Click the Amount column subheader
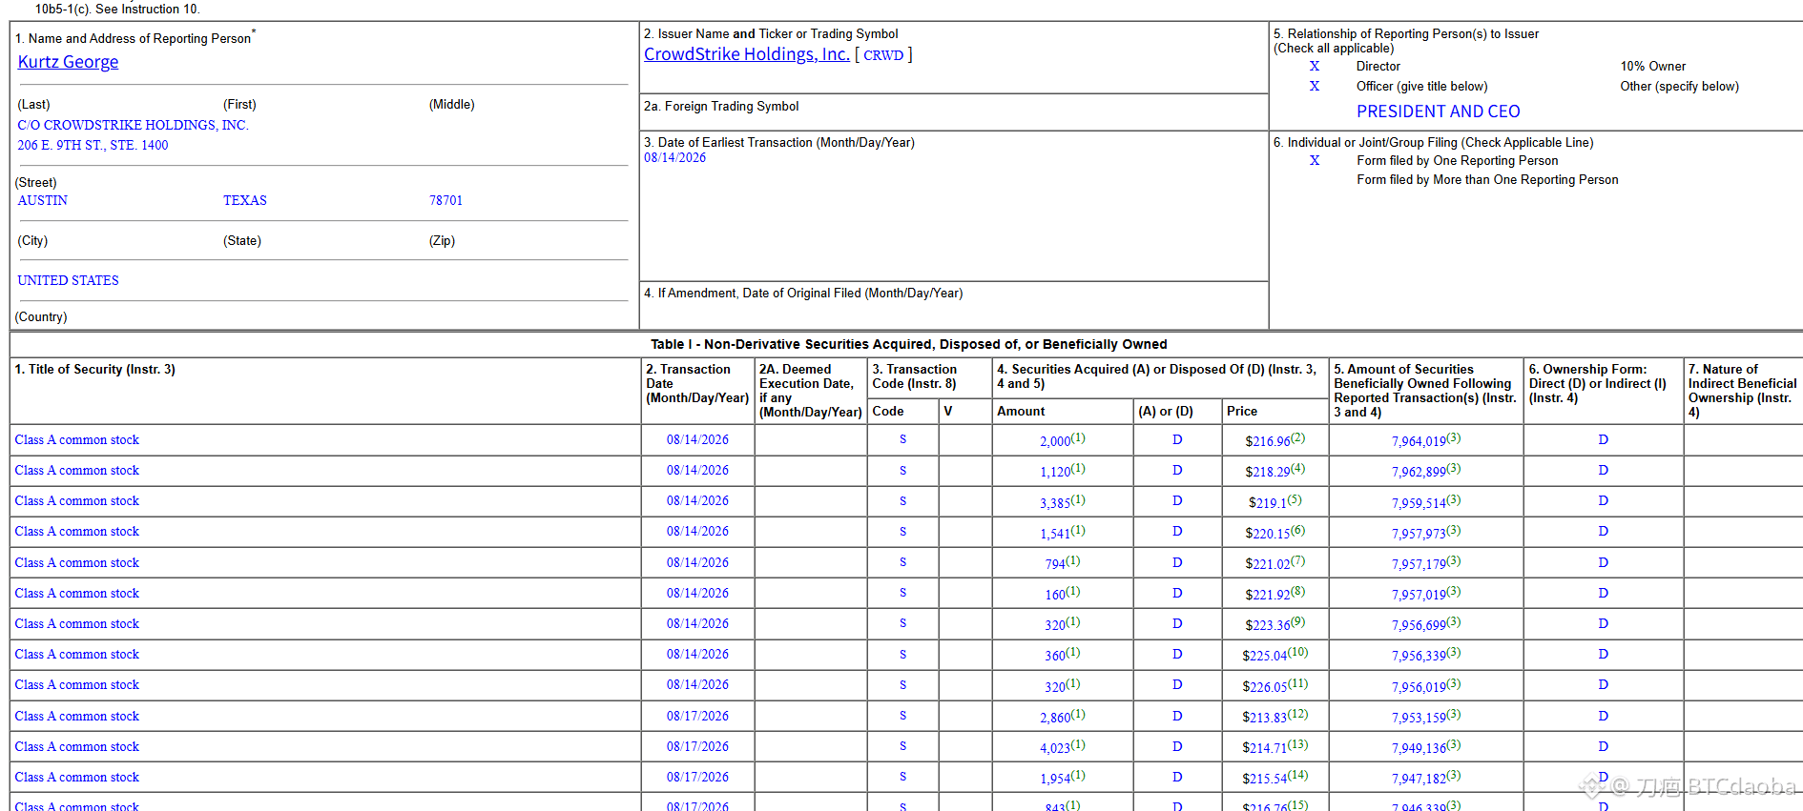The width and height of the screenshot is (1803, 811). coord(1021,411)
